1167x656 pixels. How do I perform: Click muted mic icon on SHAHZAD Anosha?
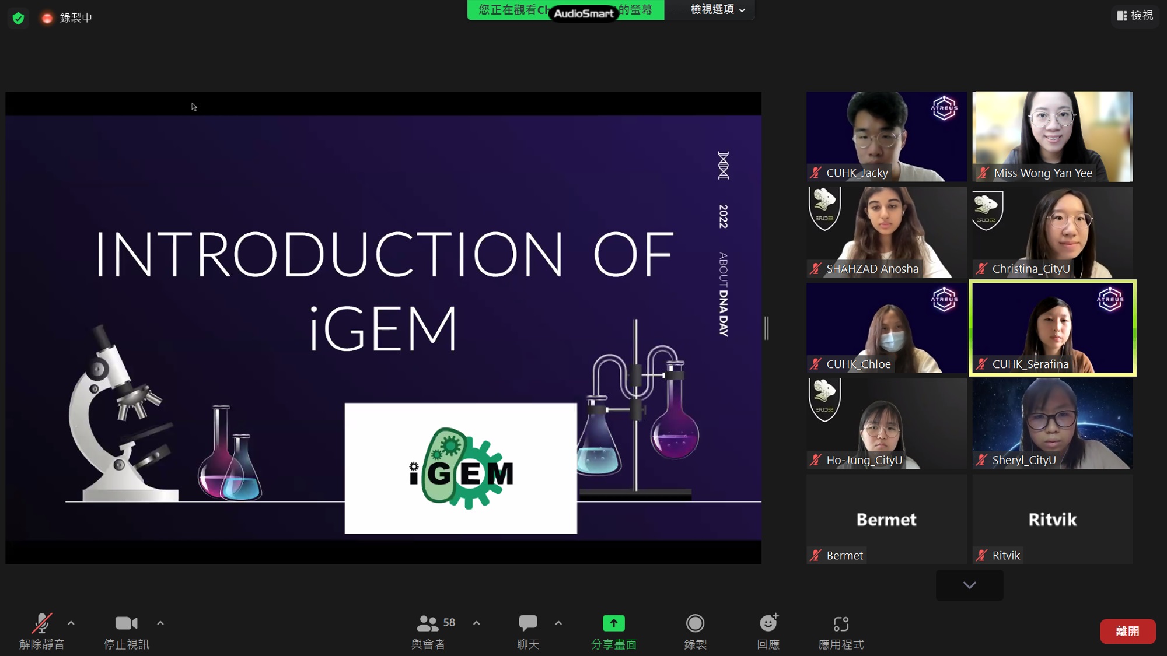click(816, 269)
